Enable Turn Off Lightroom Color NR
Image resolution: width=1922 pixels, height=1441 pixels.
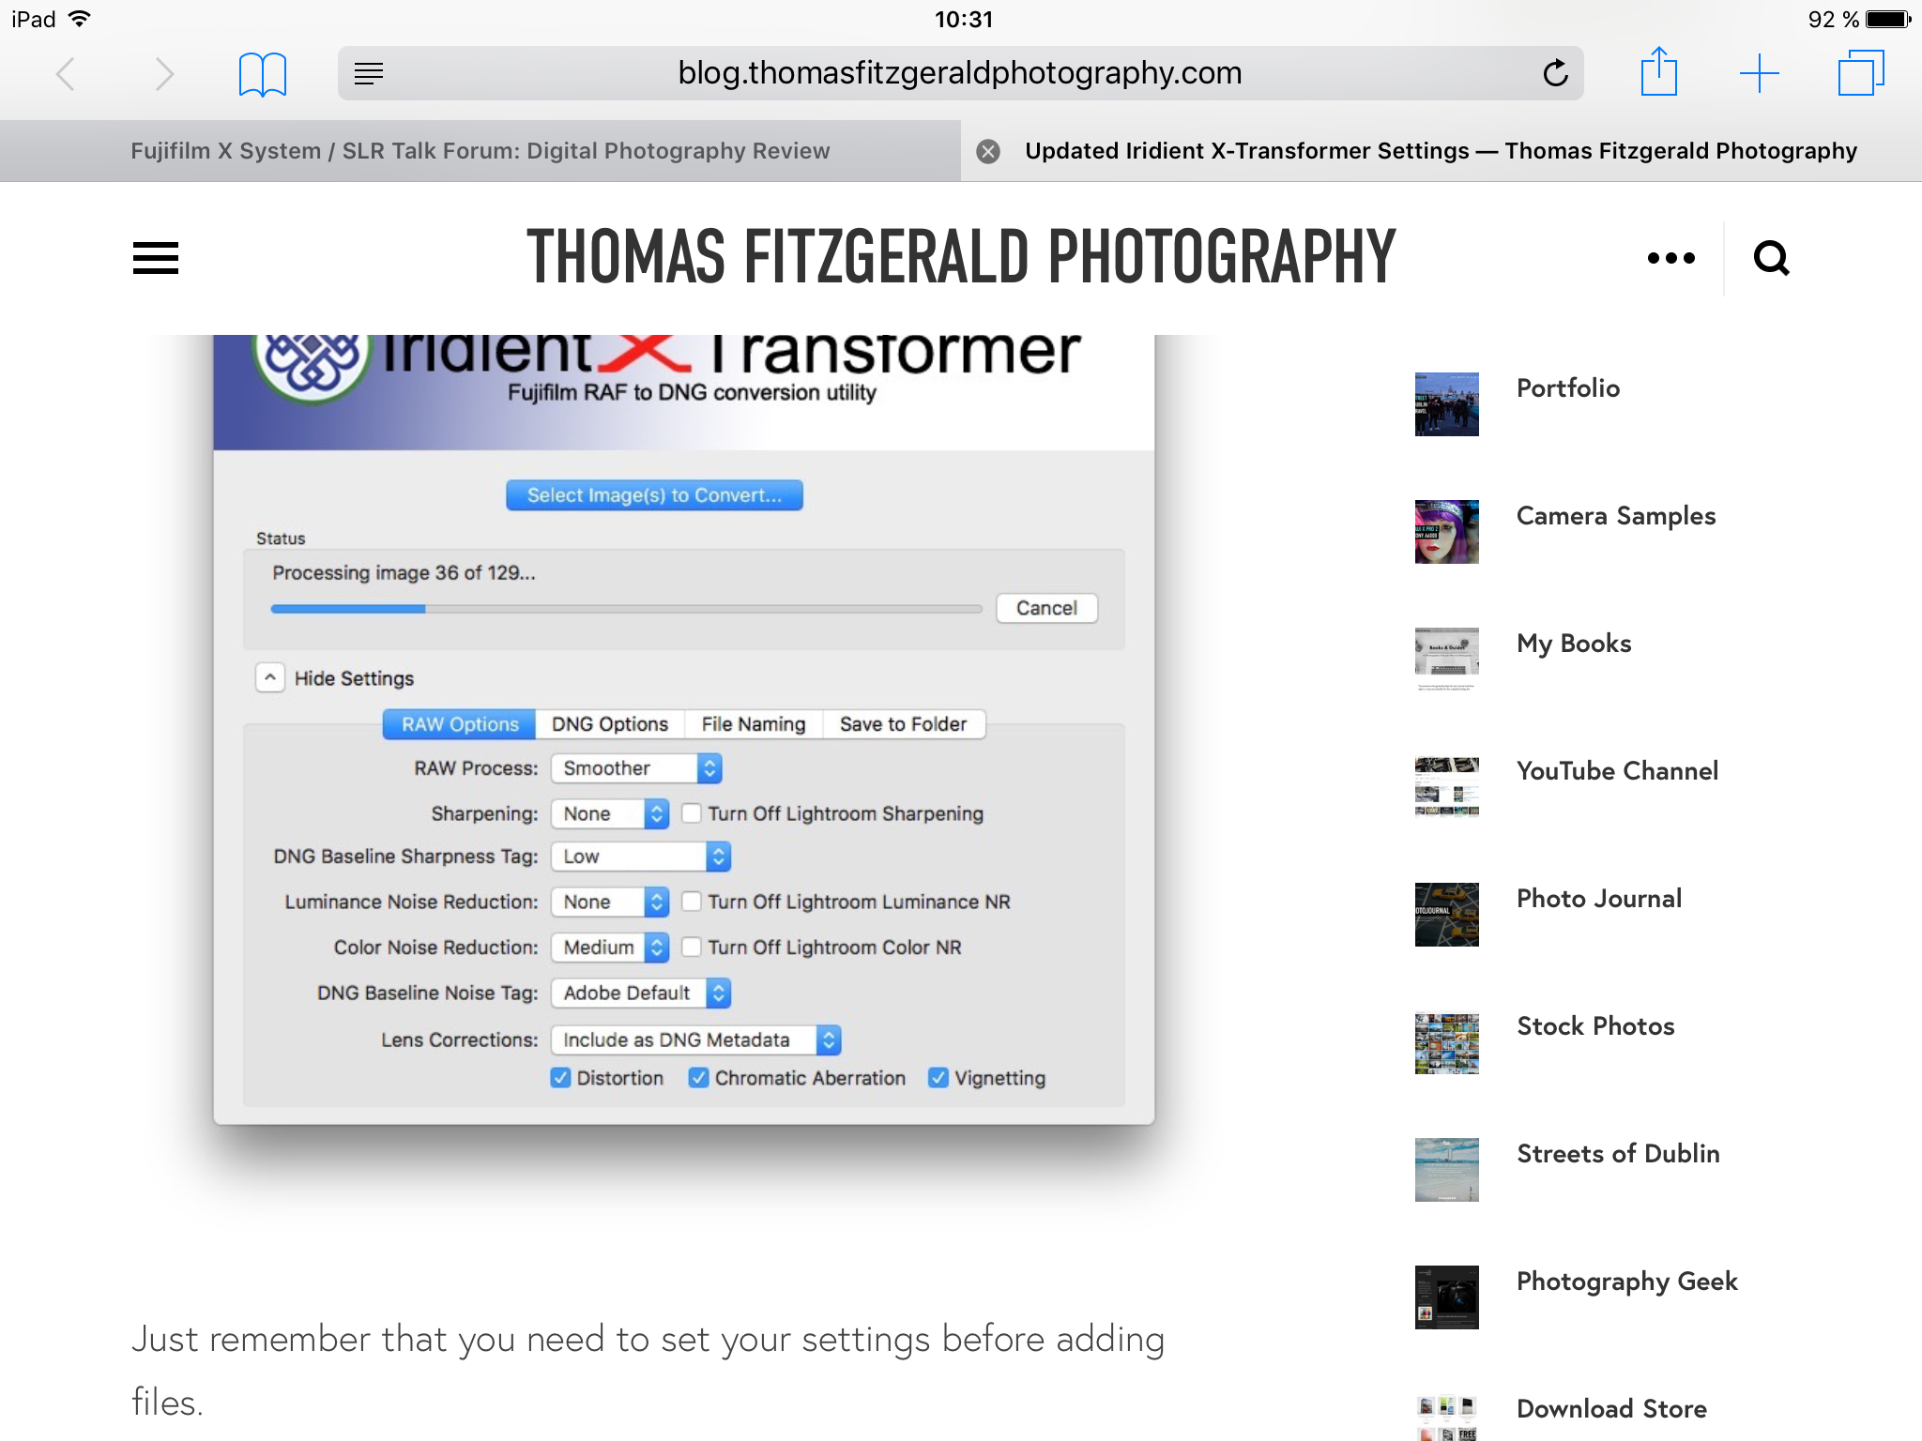pos(691,948)
